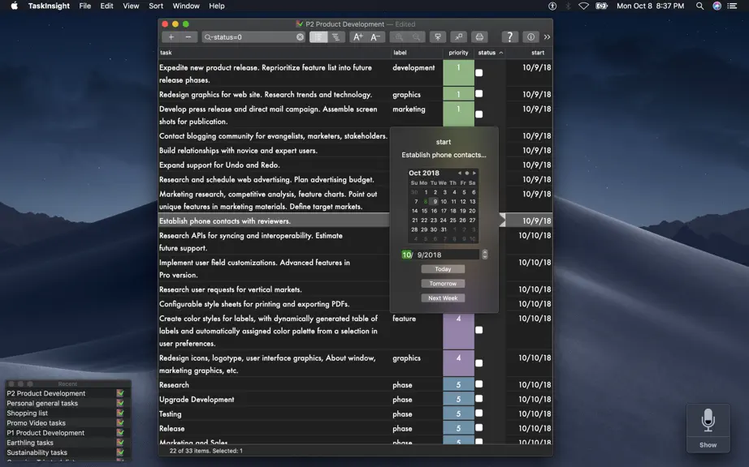Decrease text size with A- button
Viewport: 749px width, 467px height.
tap(375, 37)
